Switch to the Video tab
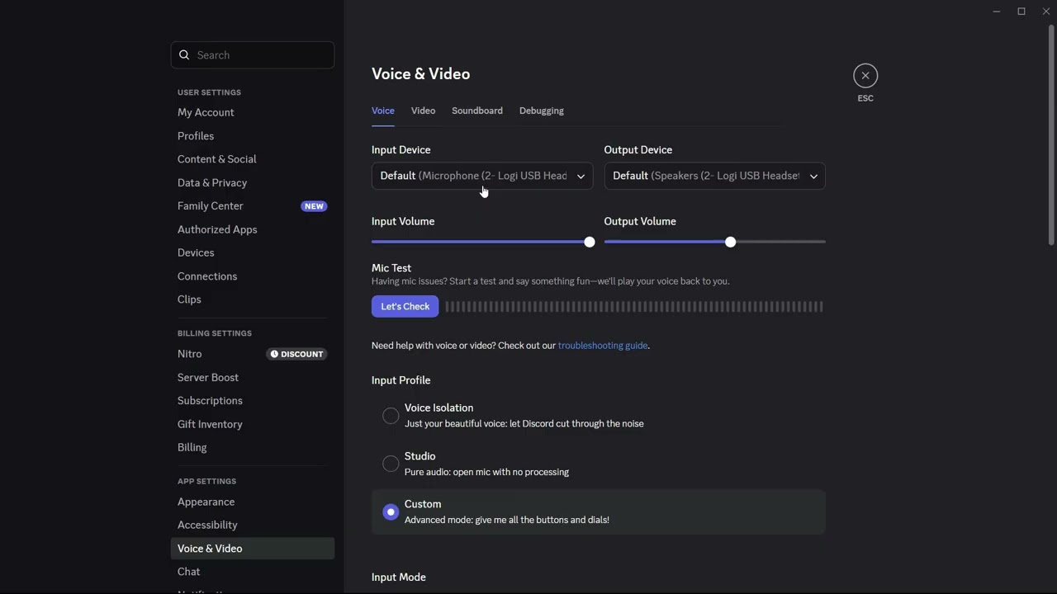Screen dimensions: 1057x594 [x=423, y=111]
